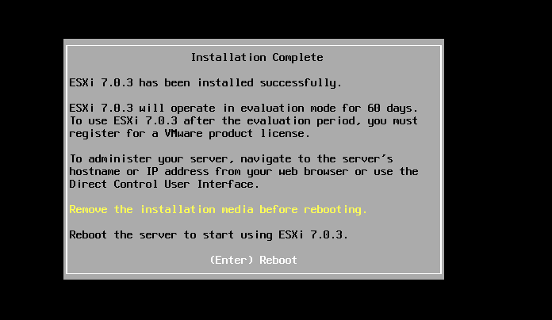Click the word Complete in the title

[297, 57]
